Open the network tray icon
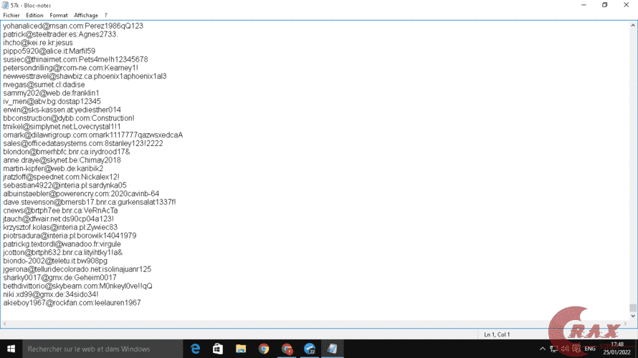This screenshot has width=638, height=358. tap(554, 349)
